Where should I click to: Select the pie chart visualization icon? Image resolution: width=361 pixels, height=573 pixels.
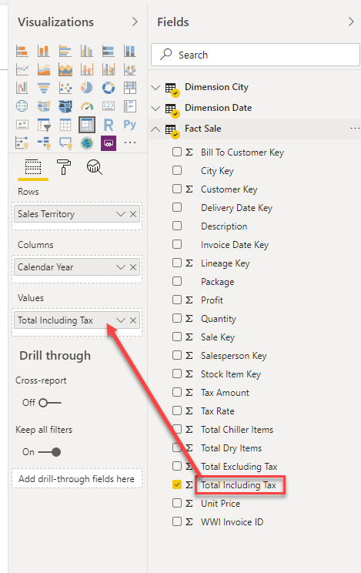click(x=87, y=88)
